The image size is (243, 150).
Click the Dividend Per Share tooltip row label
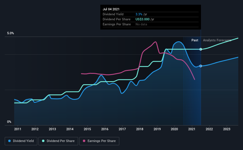(x=117, y=19)
